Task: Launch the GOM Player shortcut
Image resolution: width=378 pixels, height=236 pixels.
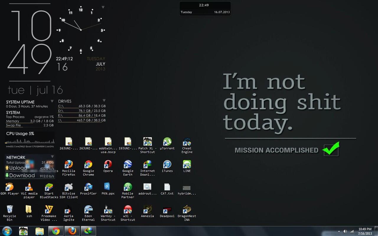Action: [9, 189]
